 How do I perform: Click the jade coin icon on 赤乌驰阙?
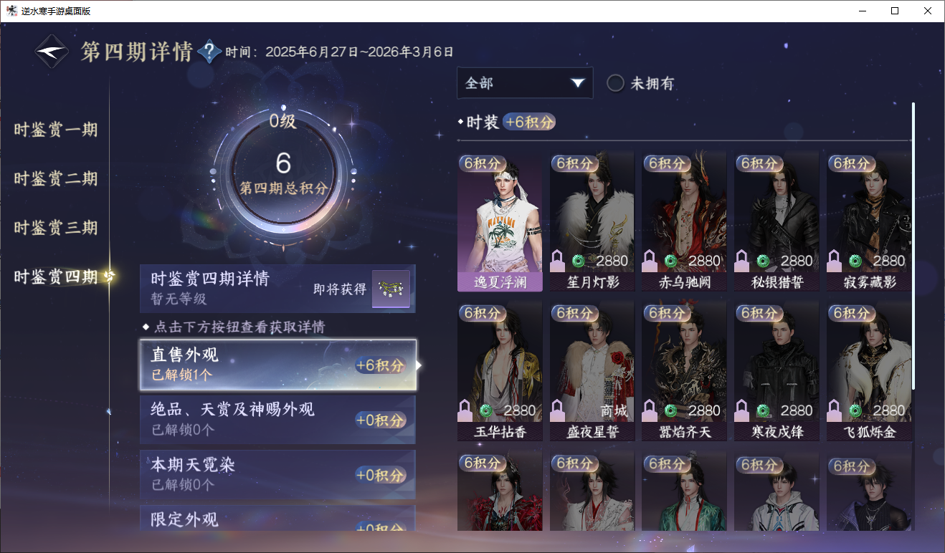point(670,261)
